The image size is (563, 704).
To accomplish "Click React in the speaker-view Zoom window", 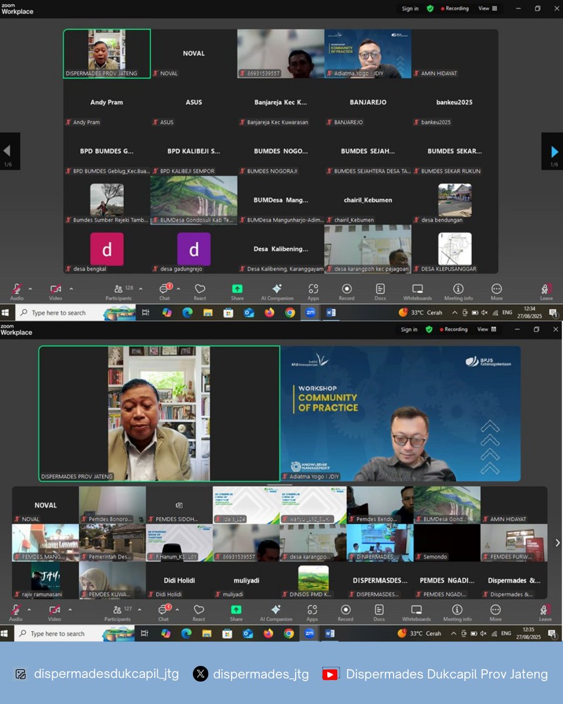I will (x=199, y=612).
